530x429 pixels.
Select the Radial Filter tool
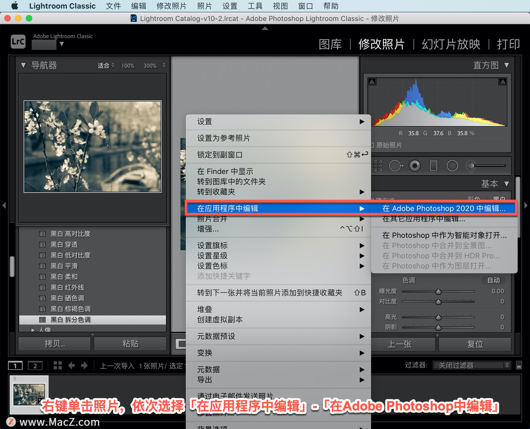click(452, 166)
